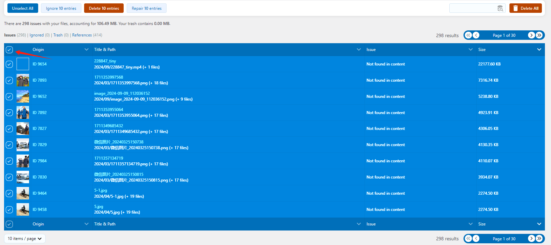Click the search icon in the filter field
The height and width of the screenshot is (245, 551).
(x=500, y=8)
